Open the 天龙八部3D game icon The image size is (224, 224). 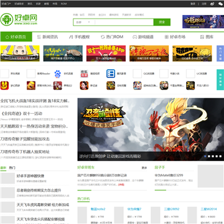tap(190, 85)
